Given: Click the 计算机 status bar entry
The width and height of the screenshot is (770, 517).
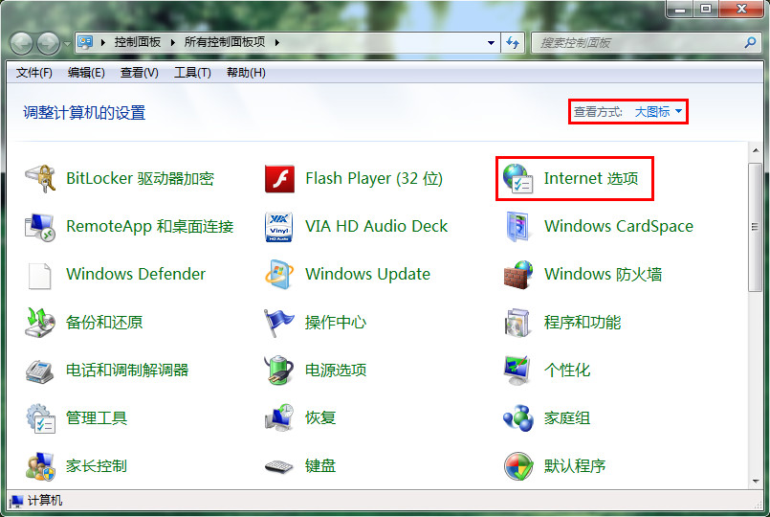Looking at the screenshot, I should (x=36, y=501).
